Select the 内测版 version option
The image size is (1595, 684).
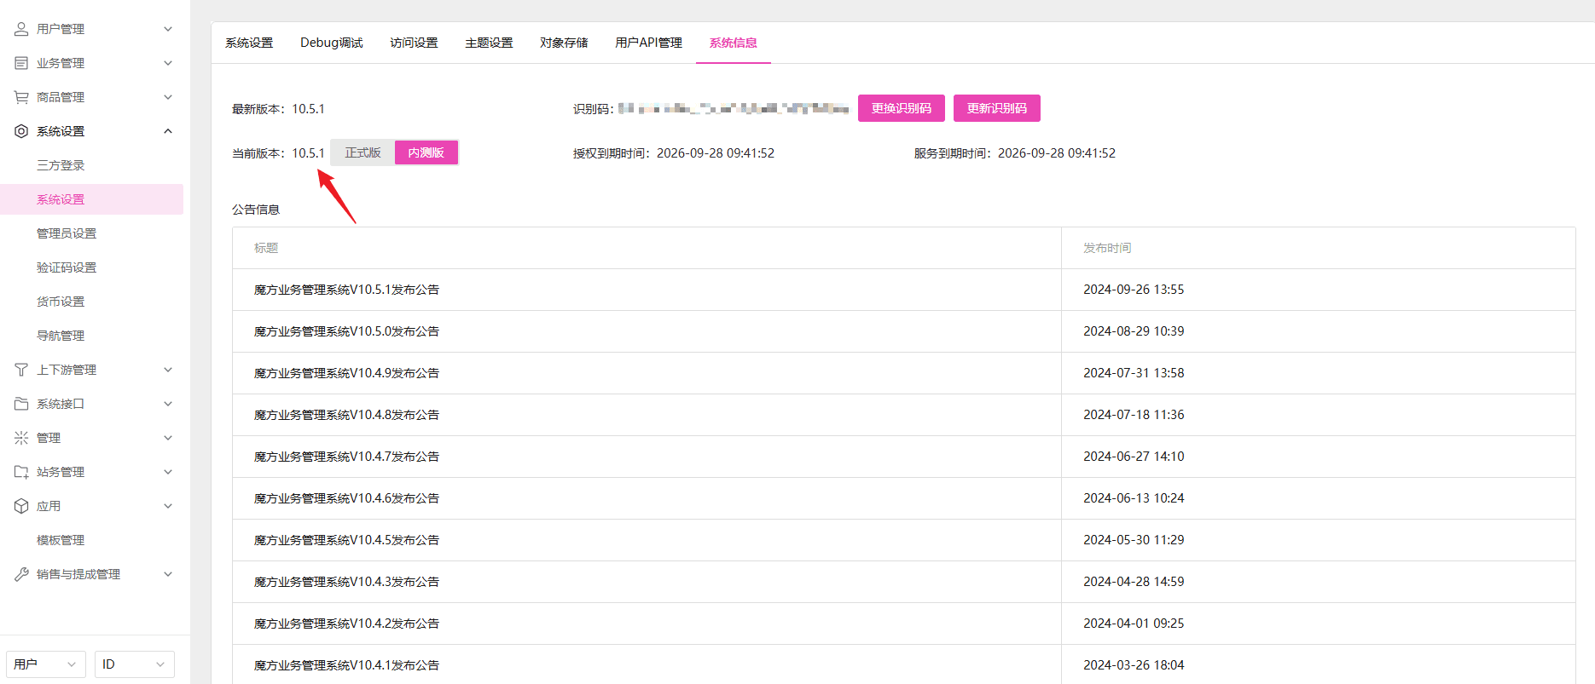426,152
